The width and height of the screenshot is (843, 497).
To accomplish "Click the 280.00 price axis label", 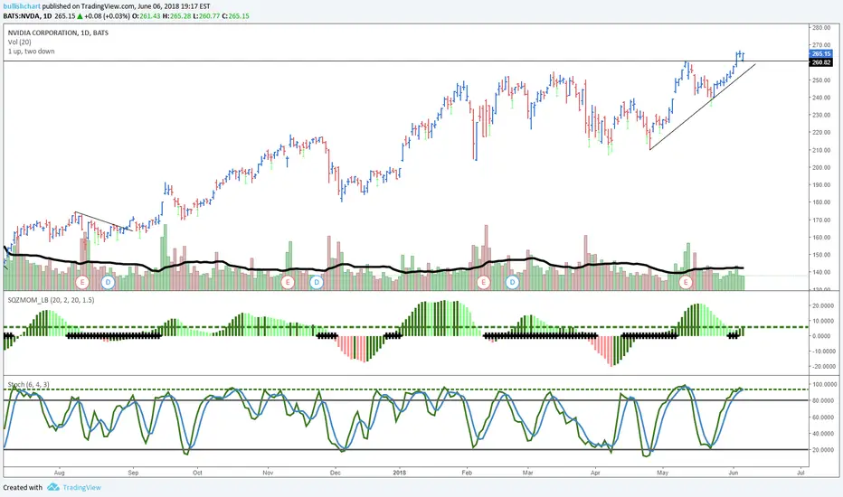I will [x=821, y=27].
